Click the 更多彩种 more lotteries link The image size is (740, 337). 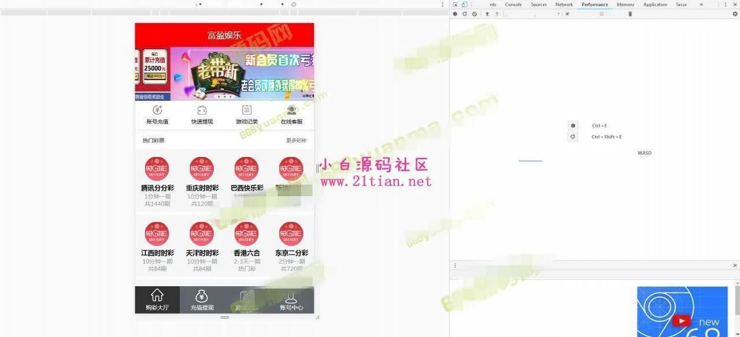[296, 140]
